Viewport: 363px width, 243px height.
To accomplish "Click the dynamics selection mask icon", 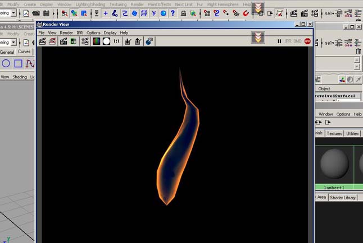I will coord(154,13).
